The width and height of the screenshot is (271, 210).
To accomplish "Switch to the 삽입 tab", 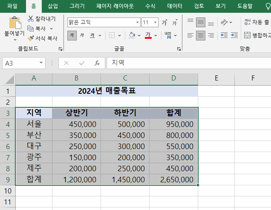I will click(x=53, y=6).
